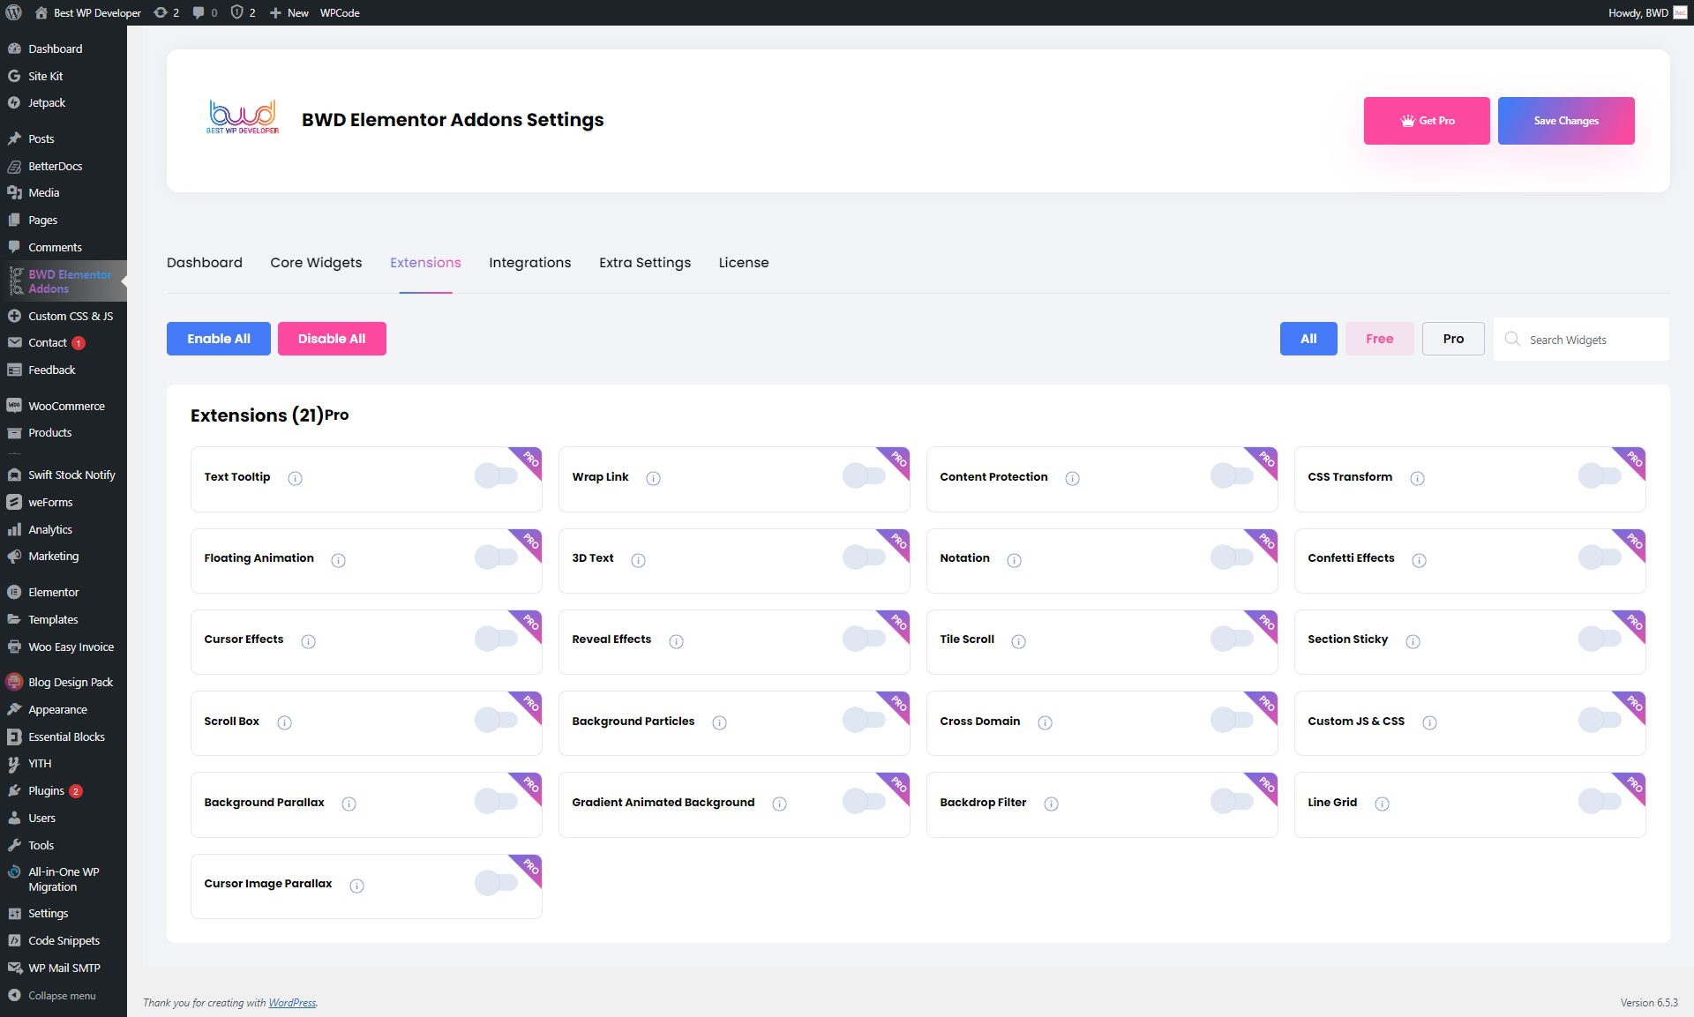1694x1017 pixels.
Task: Filter extensions by Pro
Action: pyautogui.click(x=1453, y=339)
